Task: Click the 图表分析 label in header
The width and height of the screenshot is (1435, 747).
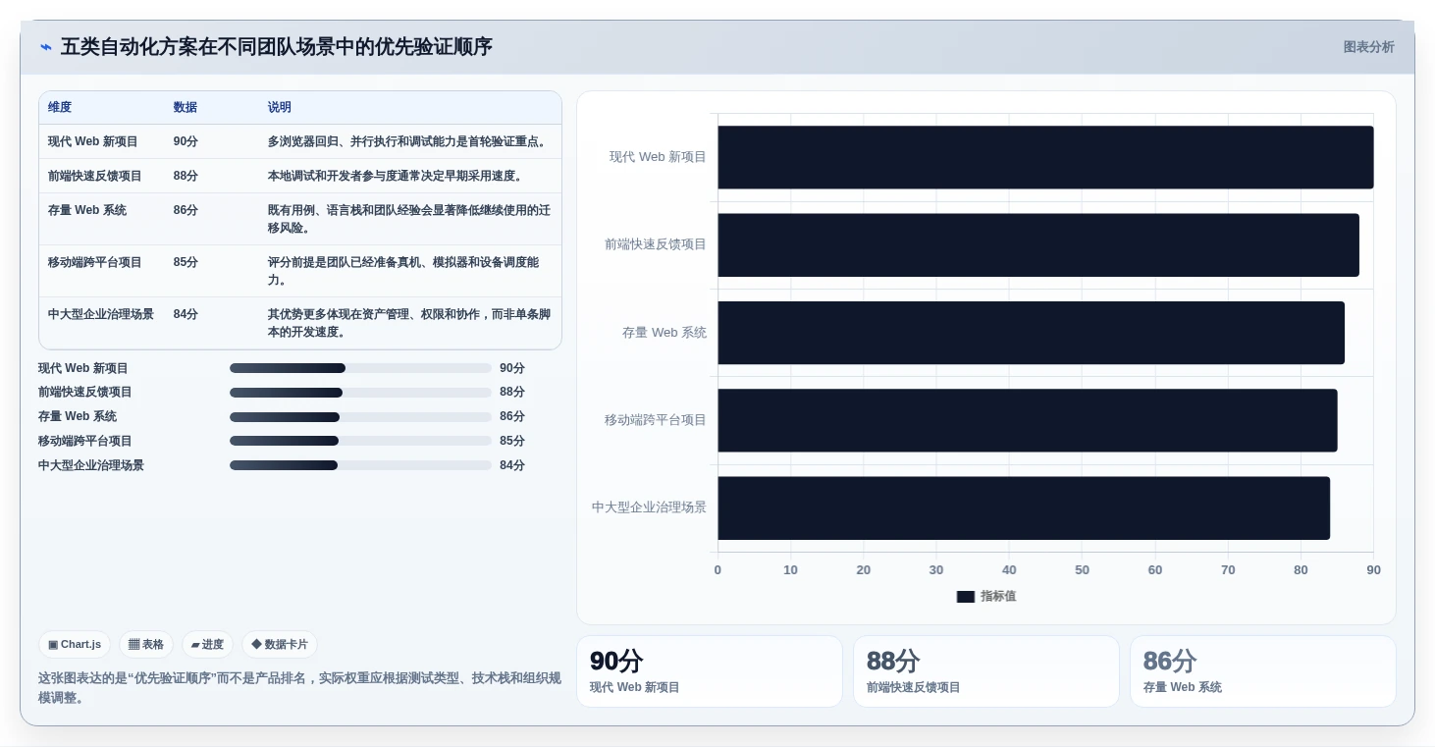Action: pyautogui.click(x=1368, y=47)
